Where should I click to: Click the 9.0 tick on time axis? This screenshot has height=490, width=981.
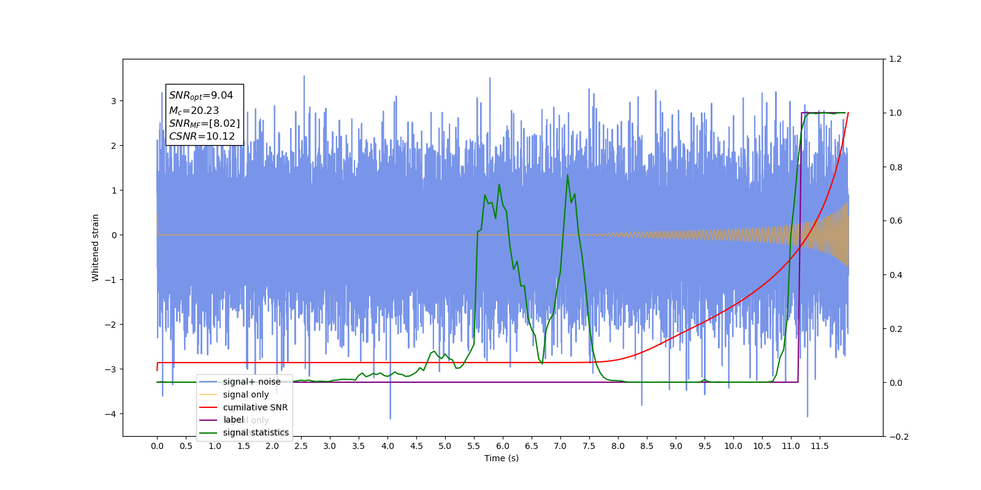(x=676, y=446)
